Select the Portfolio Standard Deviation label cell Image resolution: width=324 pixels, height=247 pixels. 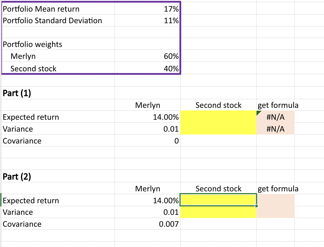point(58,21)
